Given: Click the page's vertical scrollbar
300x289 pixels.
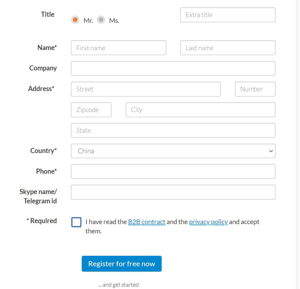Looking at the screenshot, I should (x=298, y=144).
